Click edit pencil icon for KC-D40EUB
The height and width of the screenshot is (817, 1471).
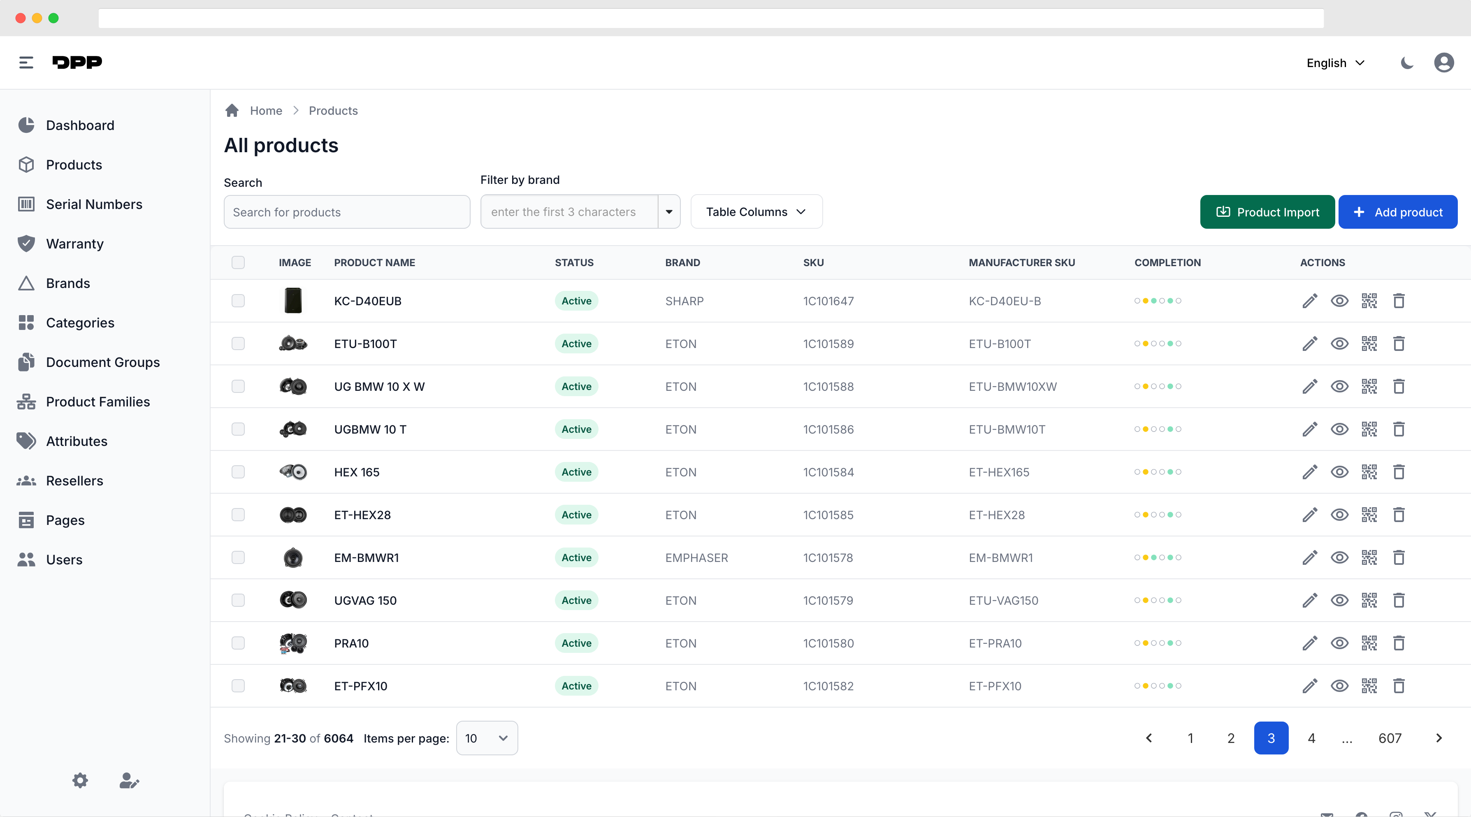(1309, 301)
